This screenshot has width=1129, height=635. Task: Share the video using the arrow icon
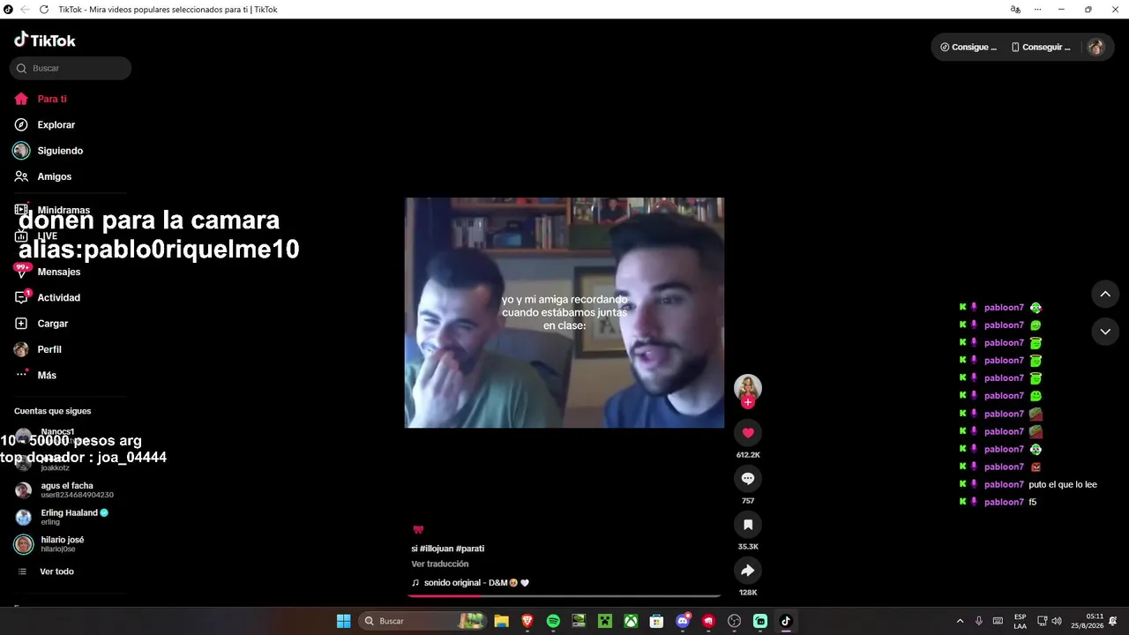tap(748, 571)
